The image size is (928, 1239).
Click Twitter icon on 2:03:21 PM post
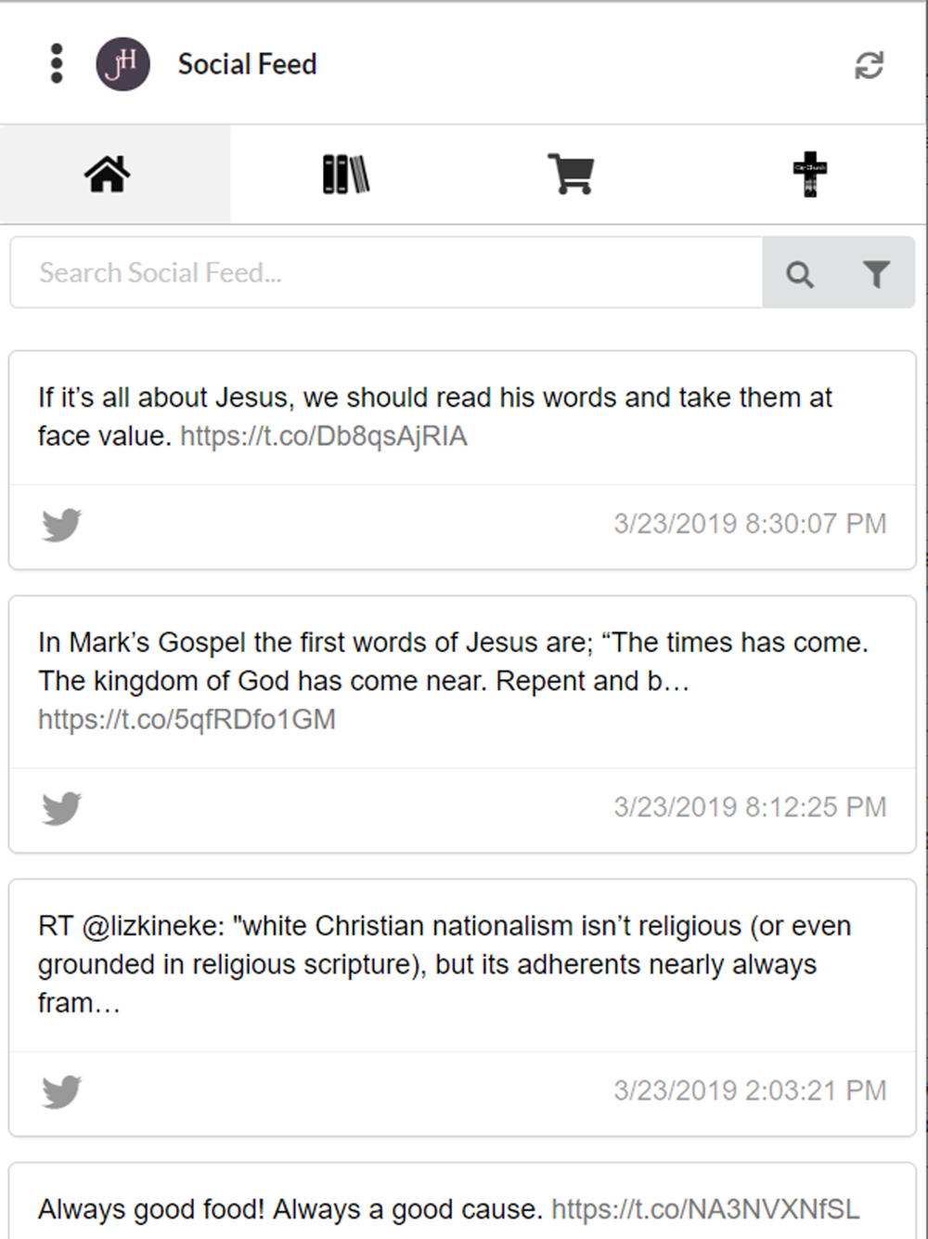[62, 1091]
